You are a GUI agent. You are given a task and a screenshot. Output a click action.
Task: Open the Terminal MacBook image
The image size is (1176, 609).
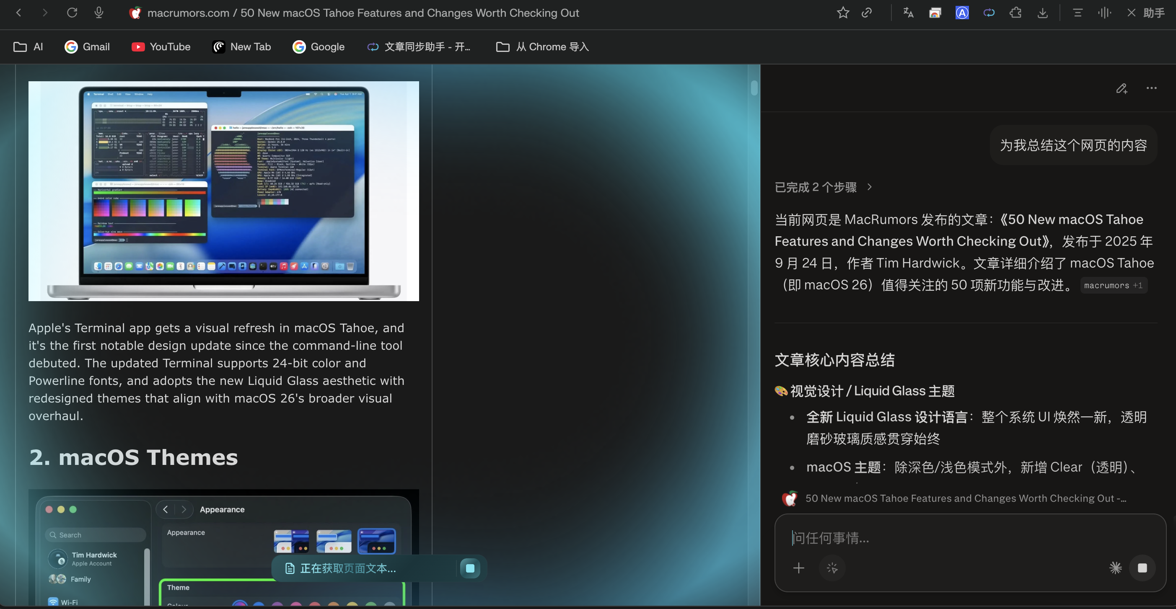[x=223, y=191]
